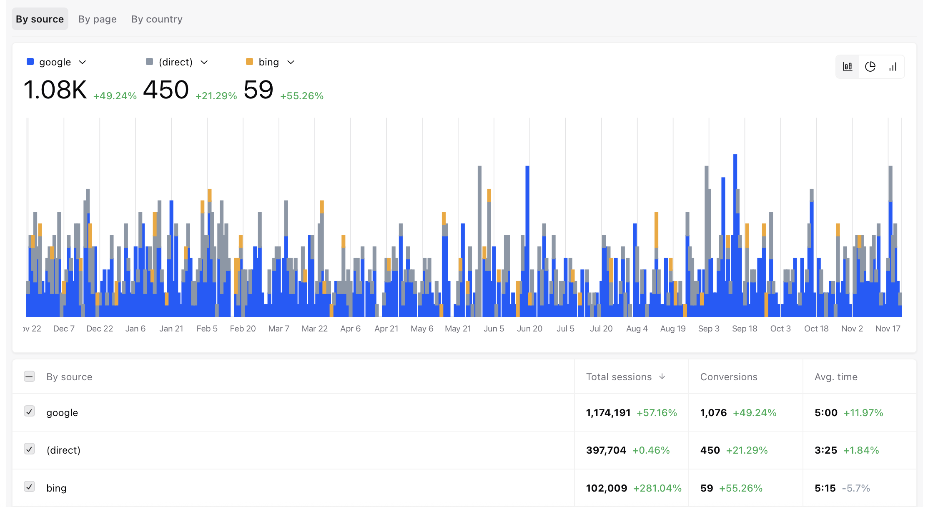The image size is (928, 507).
Task: Switch to stacked bar chart view
Action: (x=848, y=67)
